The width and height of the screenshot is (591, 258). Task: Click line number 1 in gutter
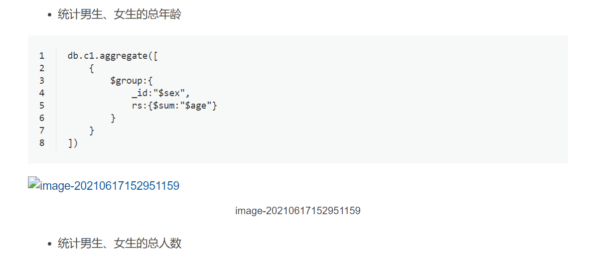[x=42, y=56]
